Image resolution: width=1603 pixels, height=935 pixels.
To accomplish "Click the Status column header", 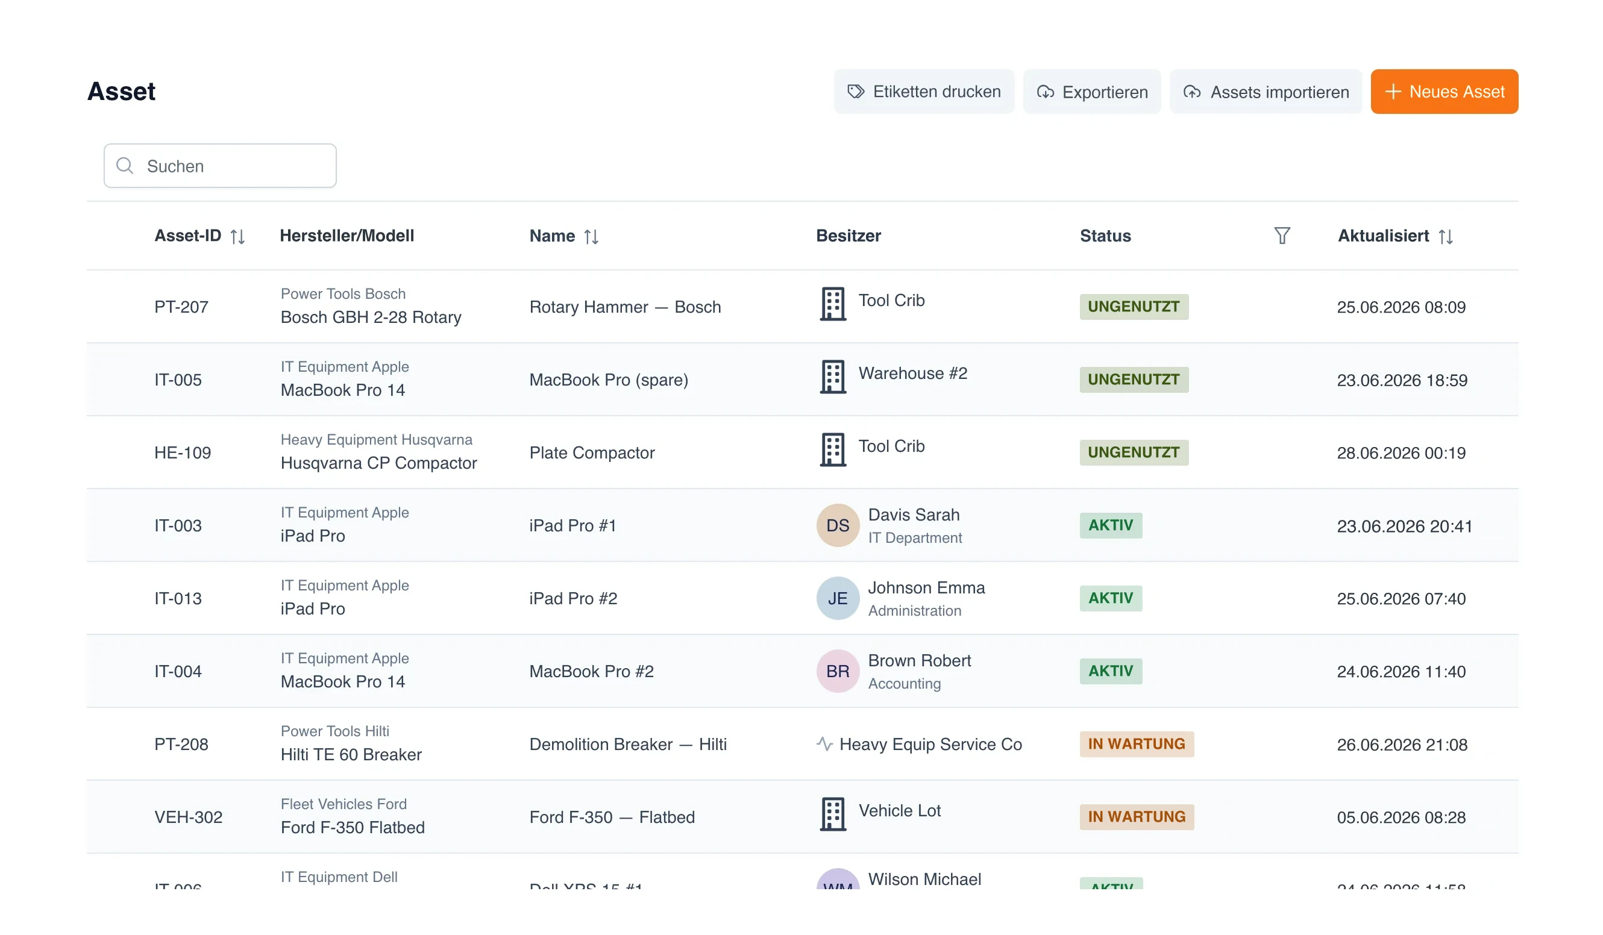I will point(1105,236).
